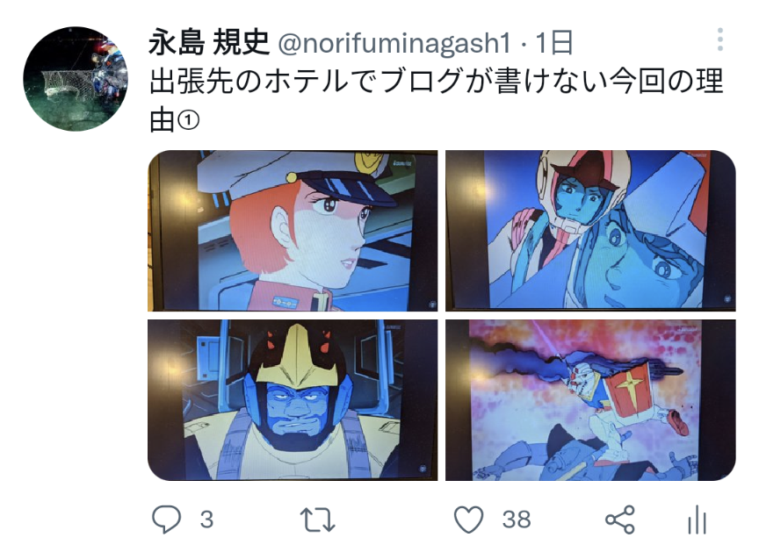View tweet analytics bar chart icon

pos(697,520)
